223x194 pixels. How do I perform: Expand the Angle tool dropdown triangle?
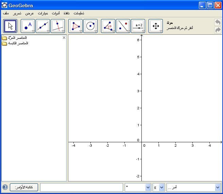tap(113, 31)
